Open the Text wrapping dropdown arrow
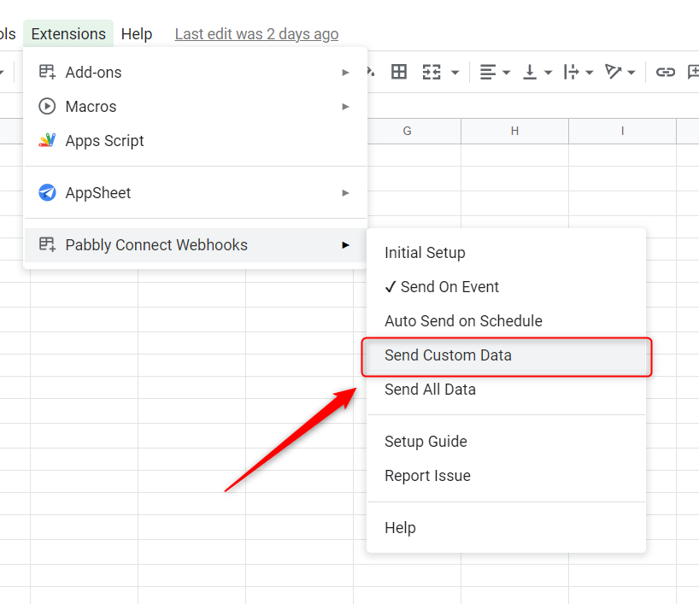The width and height of the screenshot is (699, 604). tap(590, 73)
